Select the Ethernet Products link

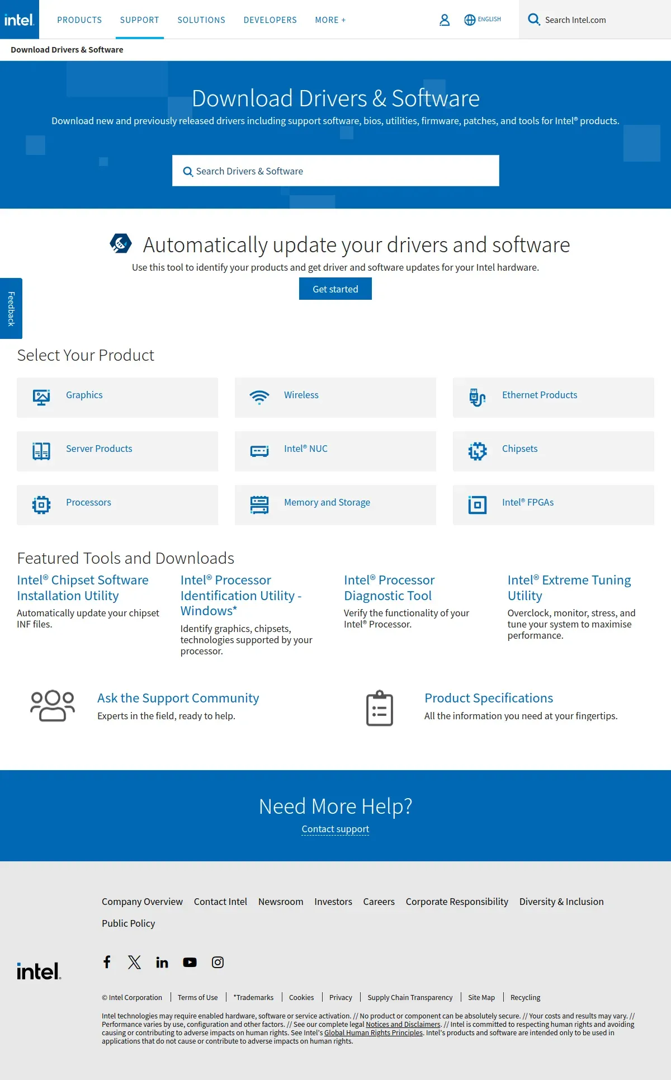click(x=540, y=395)
